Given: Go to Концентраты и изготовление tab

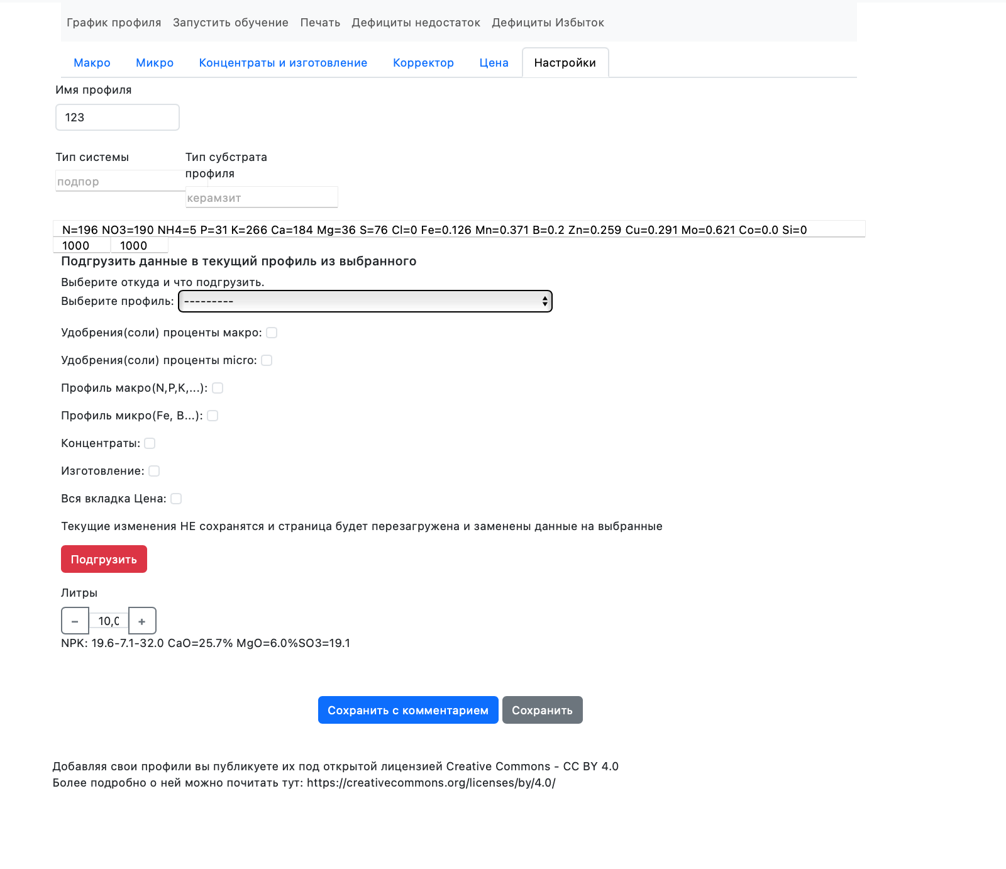Looking at the screenshot, I should pos(283,63).
